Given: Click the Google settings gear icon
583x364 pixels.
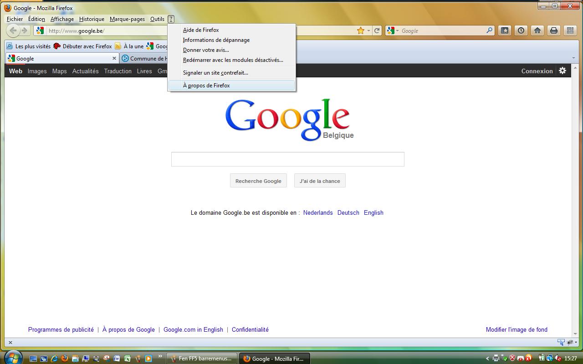Looking at the screenshot, I should [x=563, y=71].
